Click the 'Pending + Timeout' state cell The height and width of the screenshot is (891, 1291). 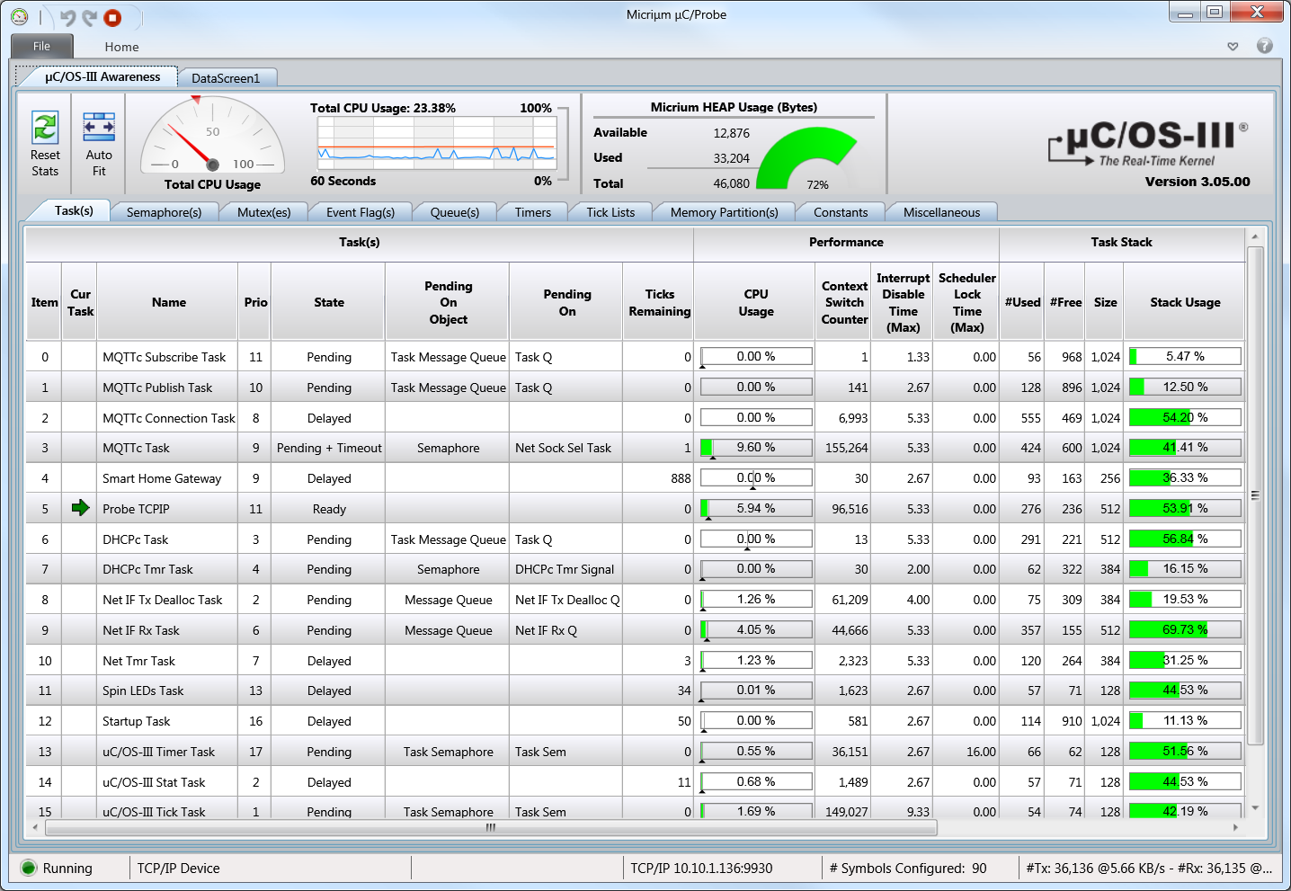(329, 448)
